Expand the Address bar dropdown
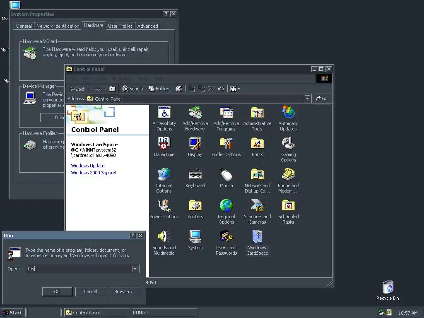The image size is (424, 318). point(307,99)
